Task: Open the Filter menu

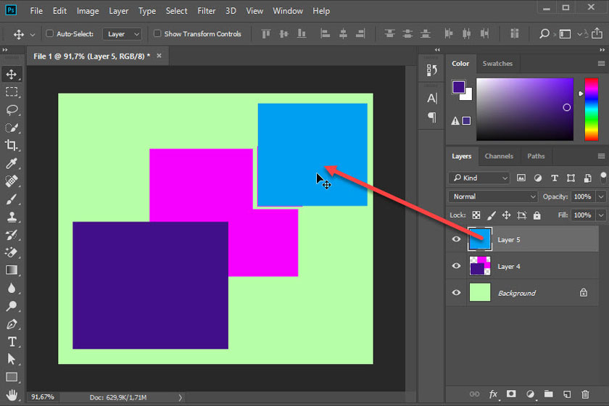Action: tap(206, 11)
